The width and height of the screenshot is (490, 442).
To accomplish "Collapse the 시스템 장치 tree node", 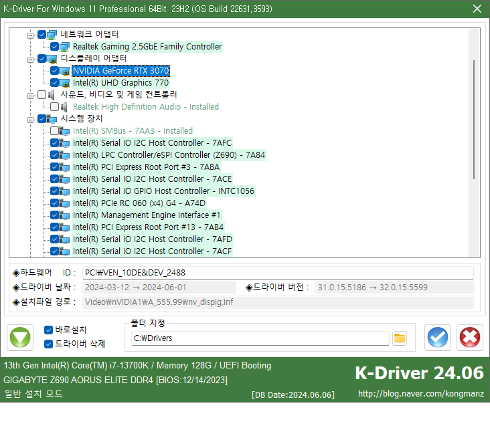I will click(30, 120).
